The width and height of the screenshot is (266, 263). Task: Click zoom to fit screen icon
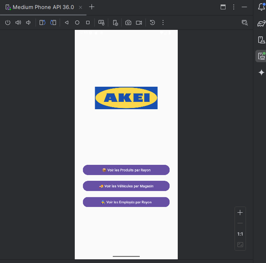240,245
